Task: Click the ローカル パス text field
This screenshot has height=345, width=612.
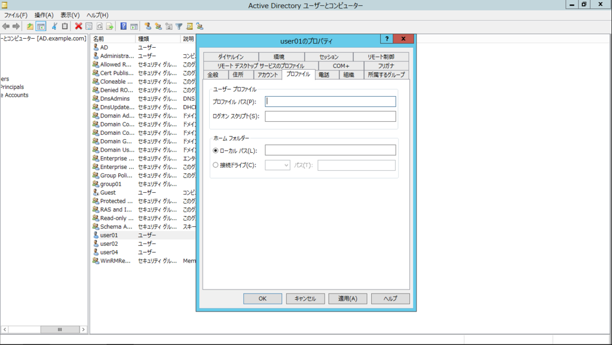Action: pos(330,150)
